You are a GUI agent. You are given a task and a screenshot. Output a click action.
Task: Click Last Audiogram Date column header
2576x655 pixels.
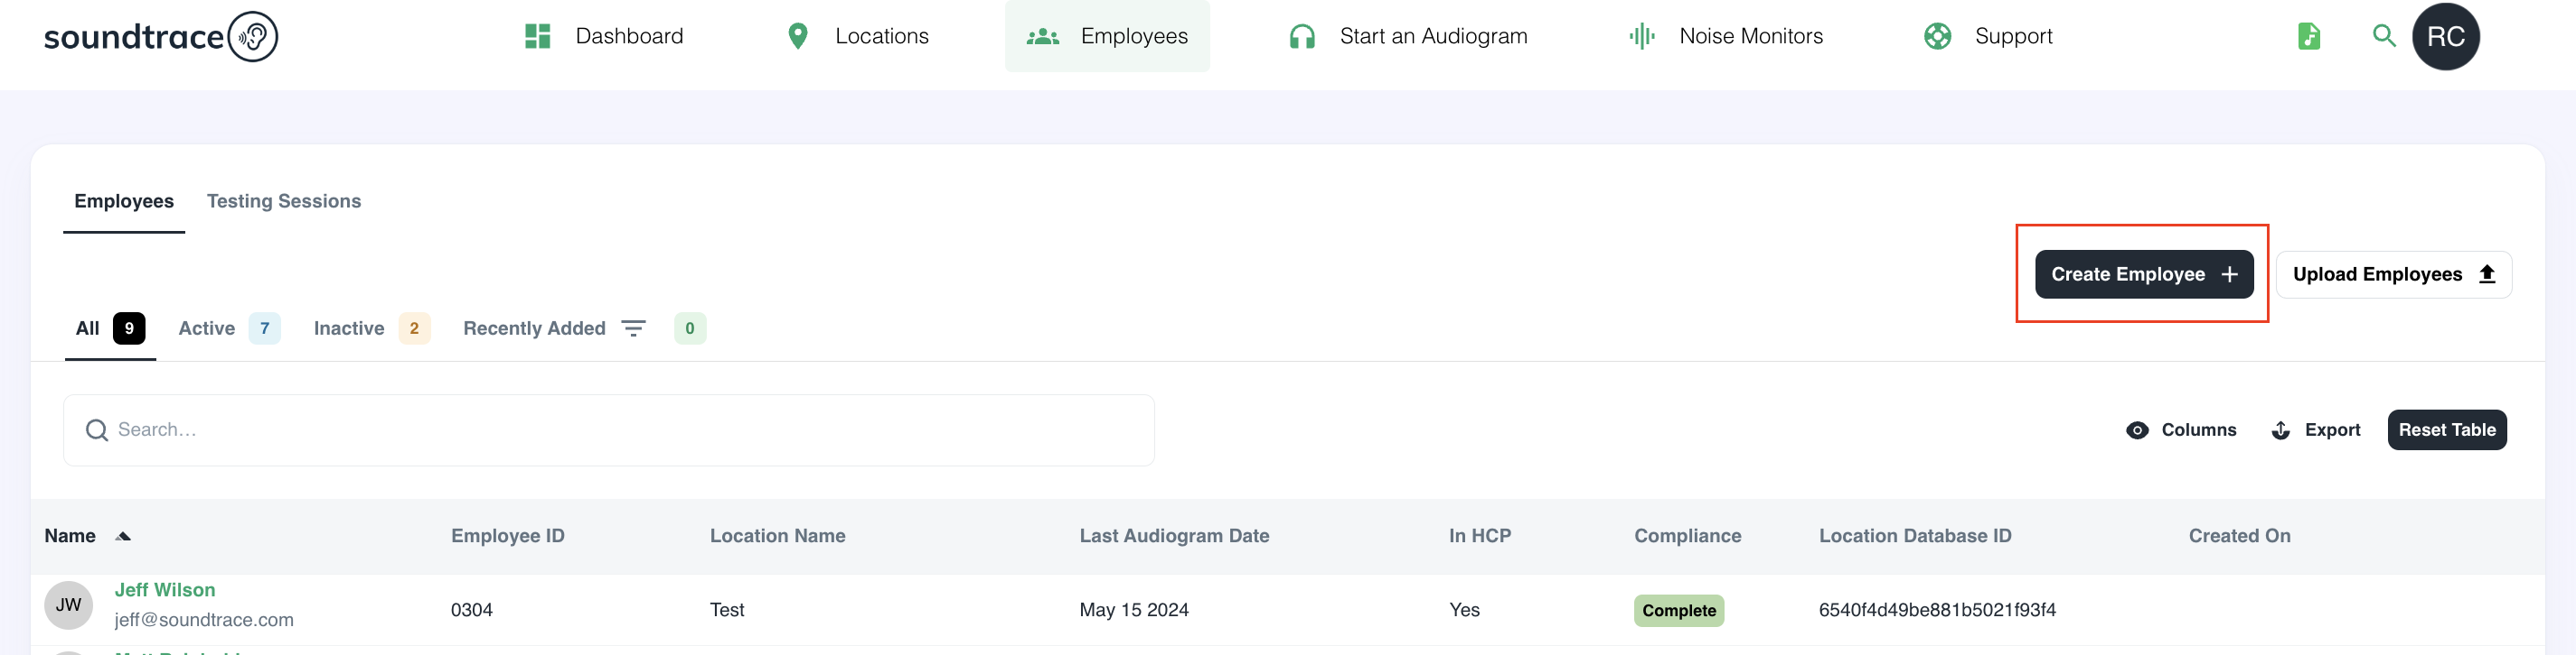(1175, 536)
